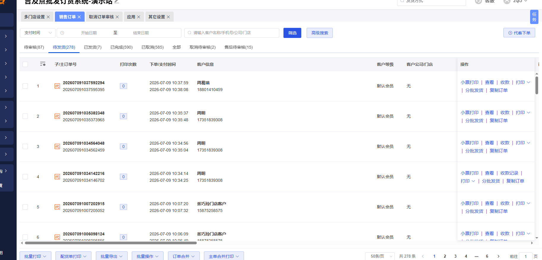The height and width of the screenshot is (260, 542).
Task: Check the checkbox for order row 4
Action: pos(25,177)
